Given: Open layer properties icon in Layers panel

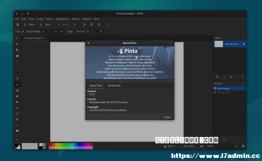Looking at the screenshot, I should (x=232, y=77).
